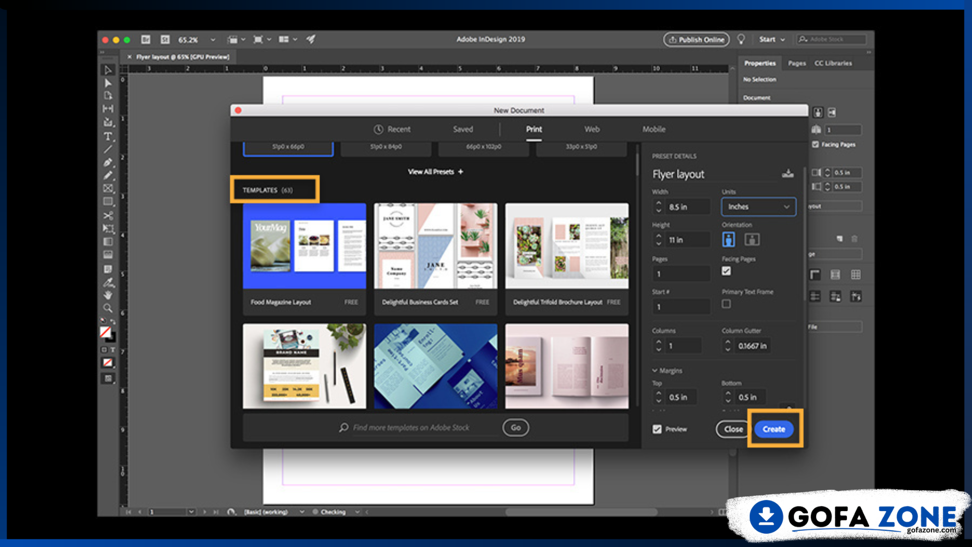
Task: Choose landscape orientation in Preset Details
Action: point(752,240)
